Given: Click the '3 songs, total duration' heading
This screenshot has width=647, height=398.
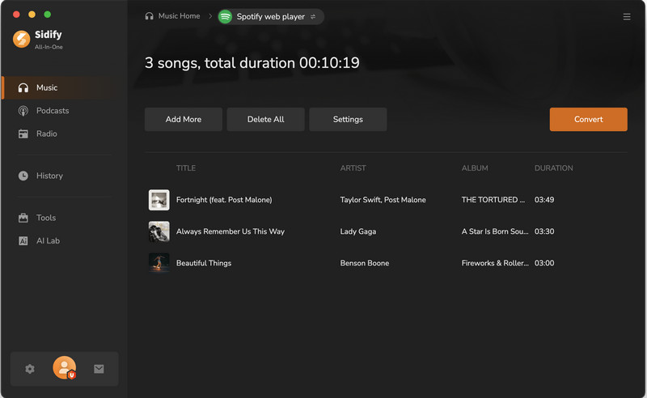Looking at the screenshot, I should coord(252,63).
